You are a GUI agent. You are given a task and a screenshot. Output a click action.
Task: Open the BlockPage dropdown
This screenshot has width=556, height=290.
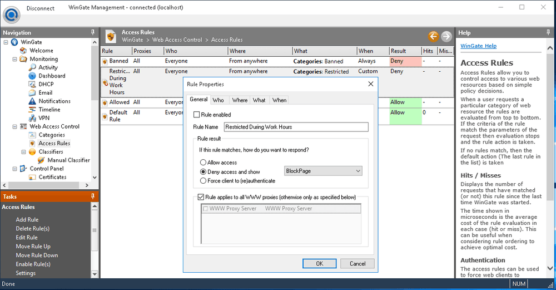(x=323, y=171)
